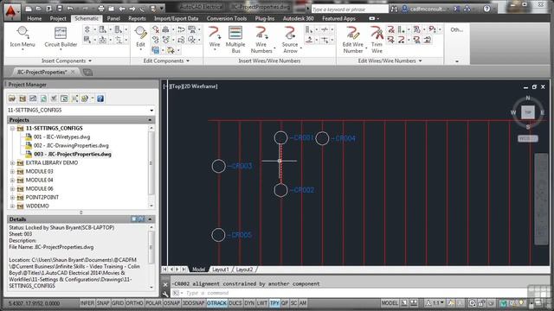Switch to Layout2 drawing tab
The width and height of the screenshot is (554, 311).
(244, 270)
